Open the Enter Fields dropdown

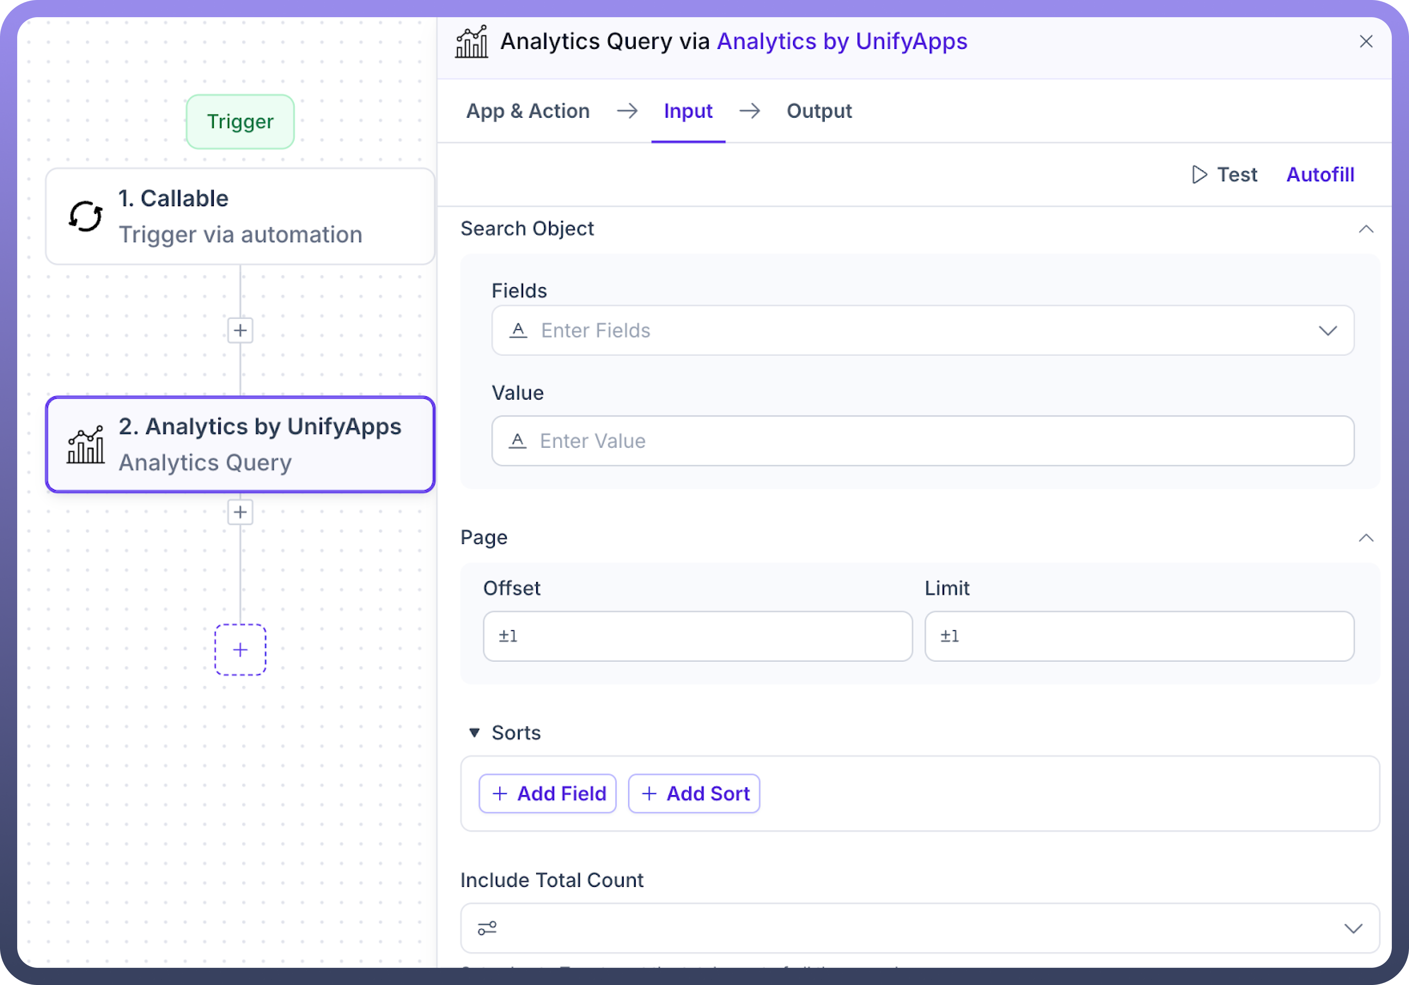click(1327, 331)
